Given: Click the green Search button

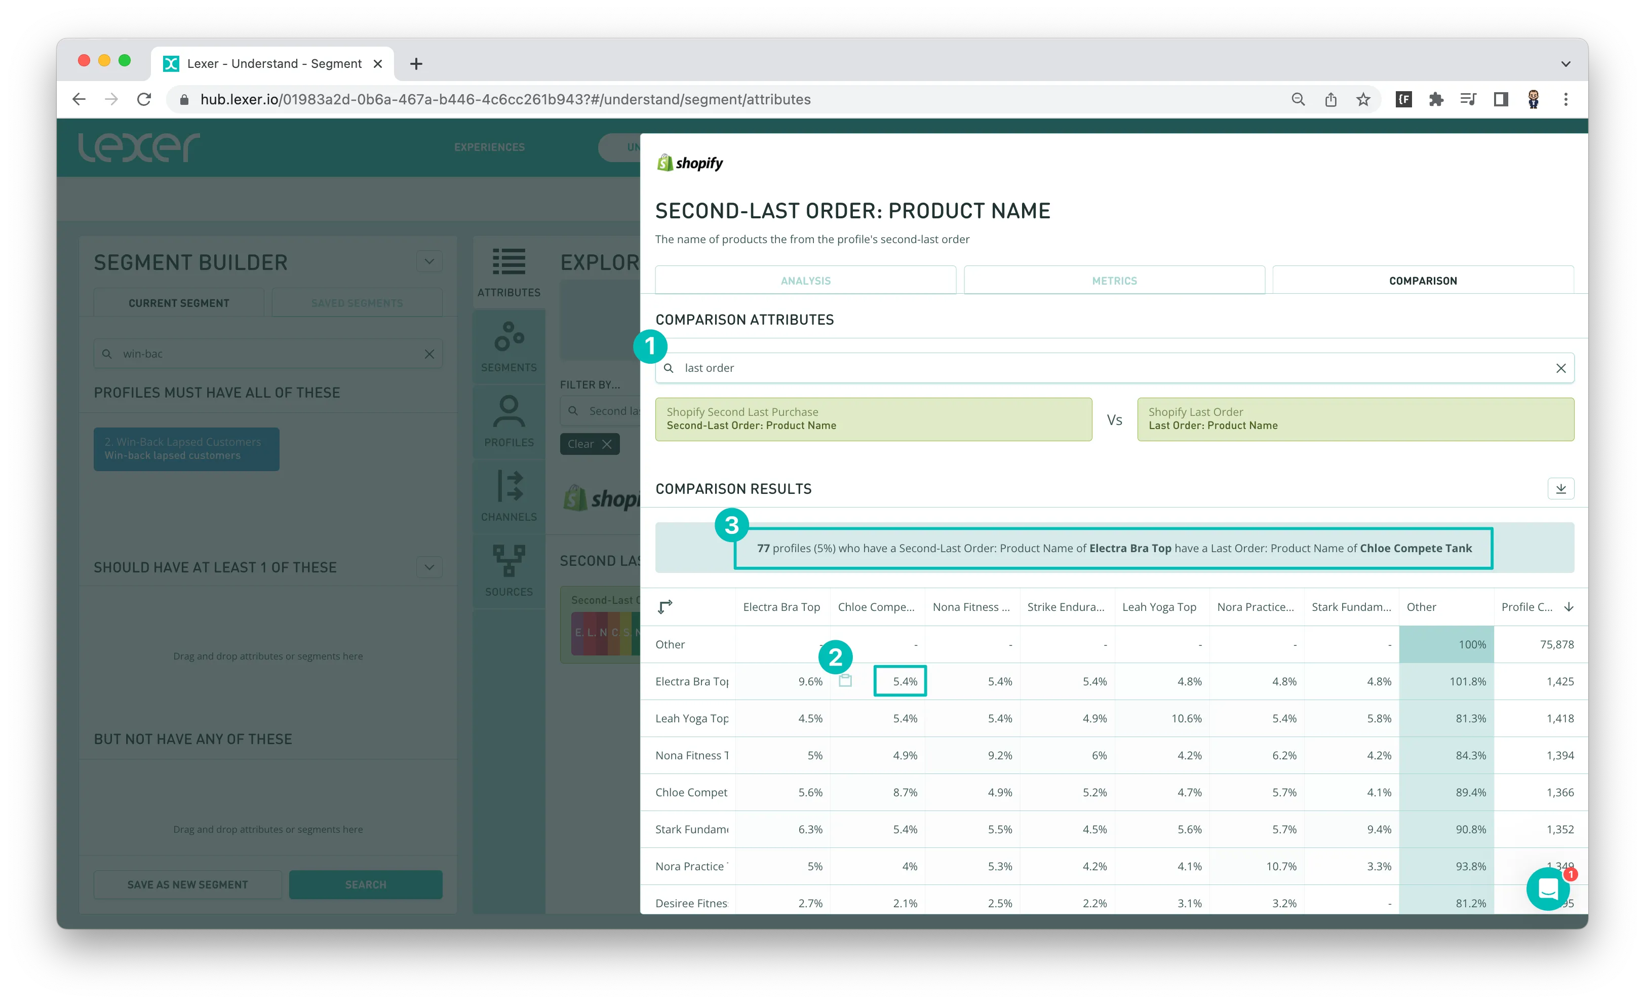Looking at the screenshot, I should click(365, 884).
